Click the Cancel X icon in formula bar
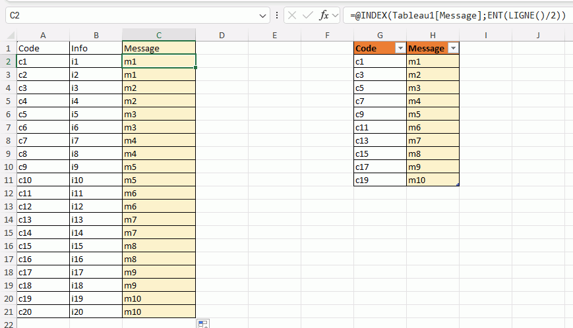 point(292,15)
